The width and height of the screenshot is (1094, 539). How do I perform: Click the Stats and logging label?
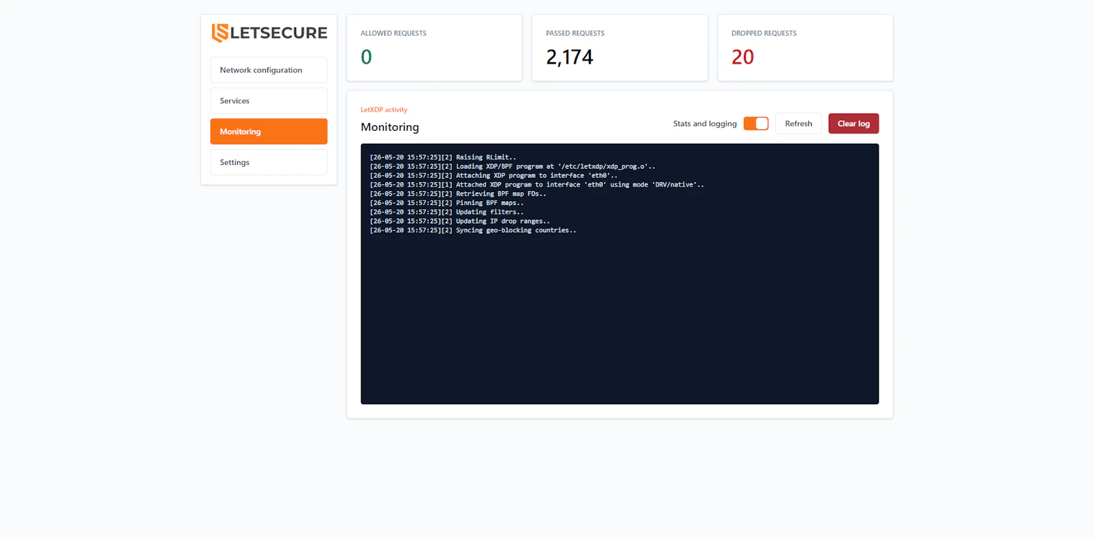705,124
